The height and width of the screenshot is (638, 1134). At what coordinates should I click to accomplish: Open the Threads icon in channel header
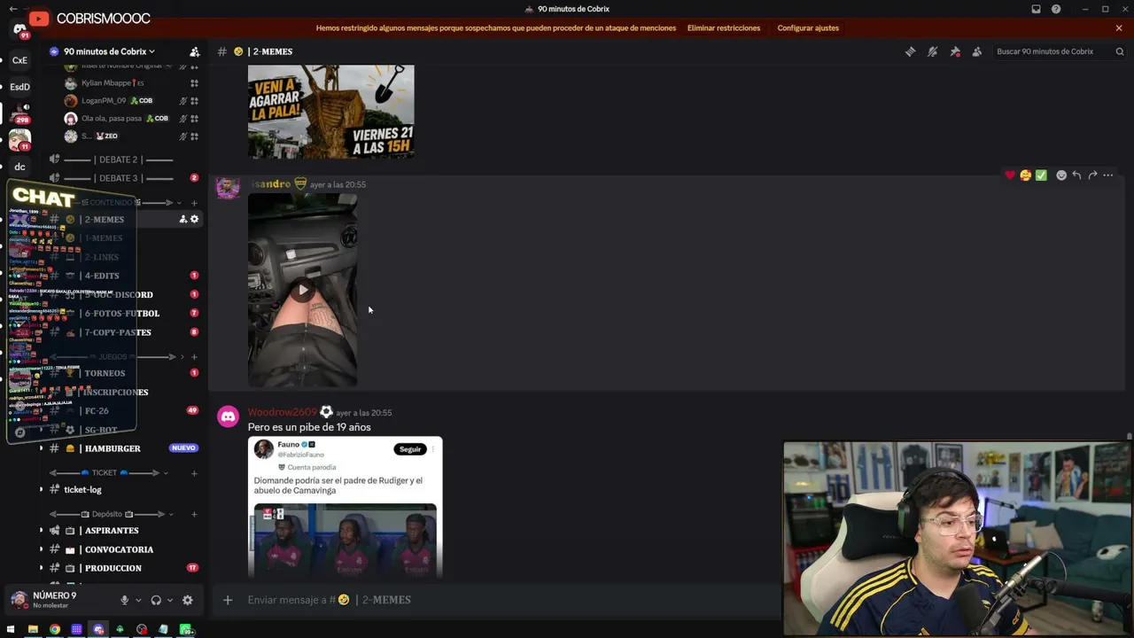click(x=910, y=51)
